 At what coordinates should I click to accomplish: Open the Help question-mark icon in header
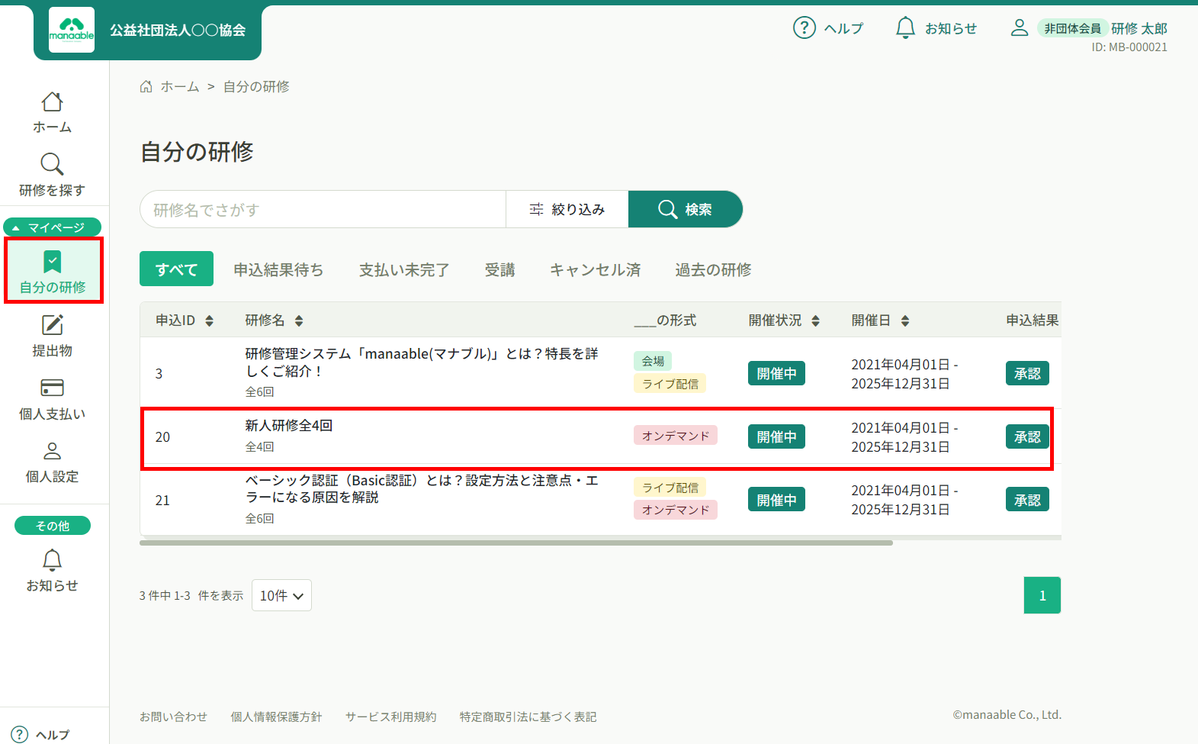pyautogui.click(x=805, y=27)
